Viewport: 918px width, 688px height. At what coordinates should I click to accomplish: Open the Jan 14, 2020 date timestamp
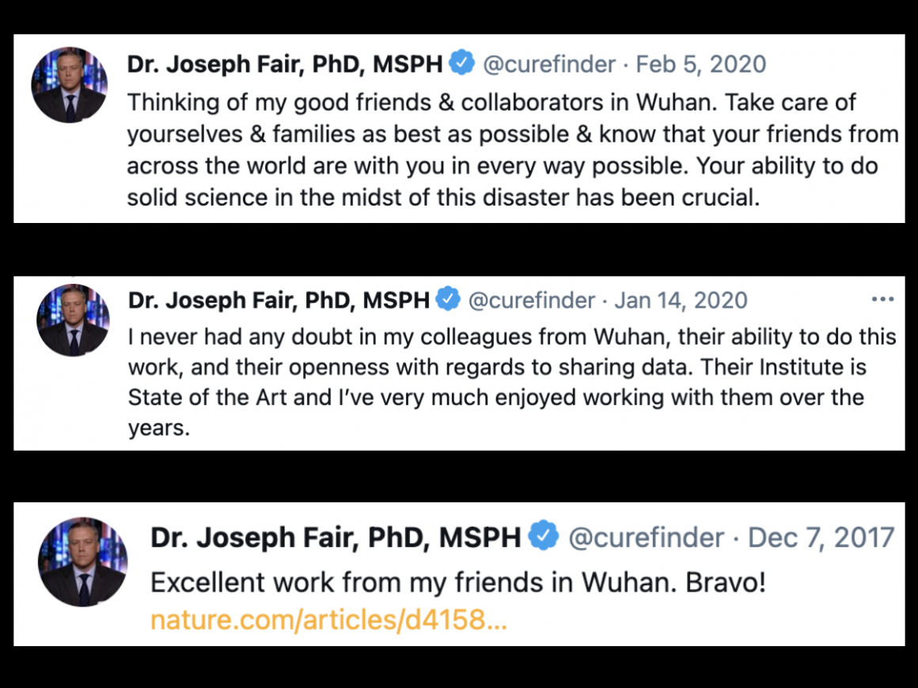point(681,301)
